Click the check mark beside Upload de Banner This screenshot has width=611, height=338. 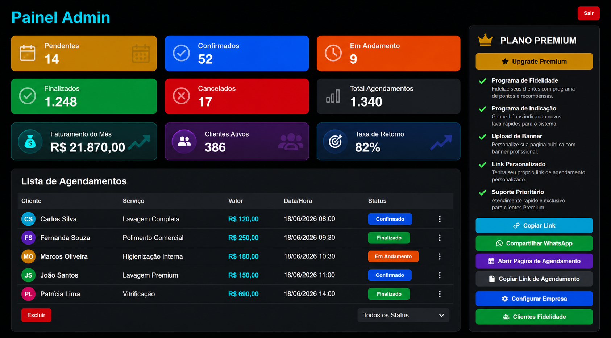[x=482, y=137]
